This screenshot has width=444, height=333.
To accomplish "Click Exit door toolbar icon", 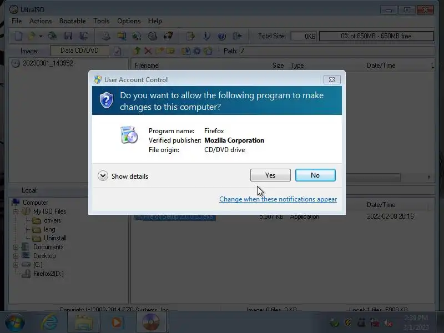I will click(x=238, y=36).
